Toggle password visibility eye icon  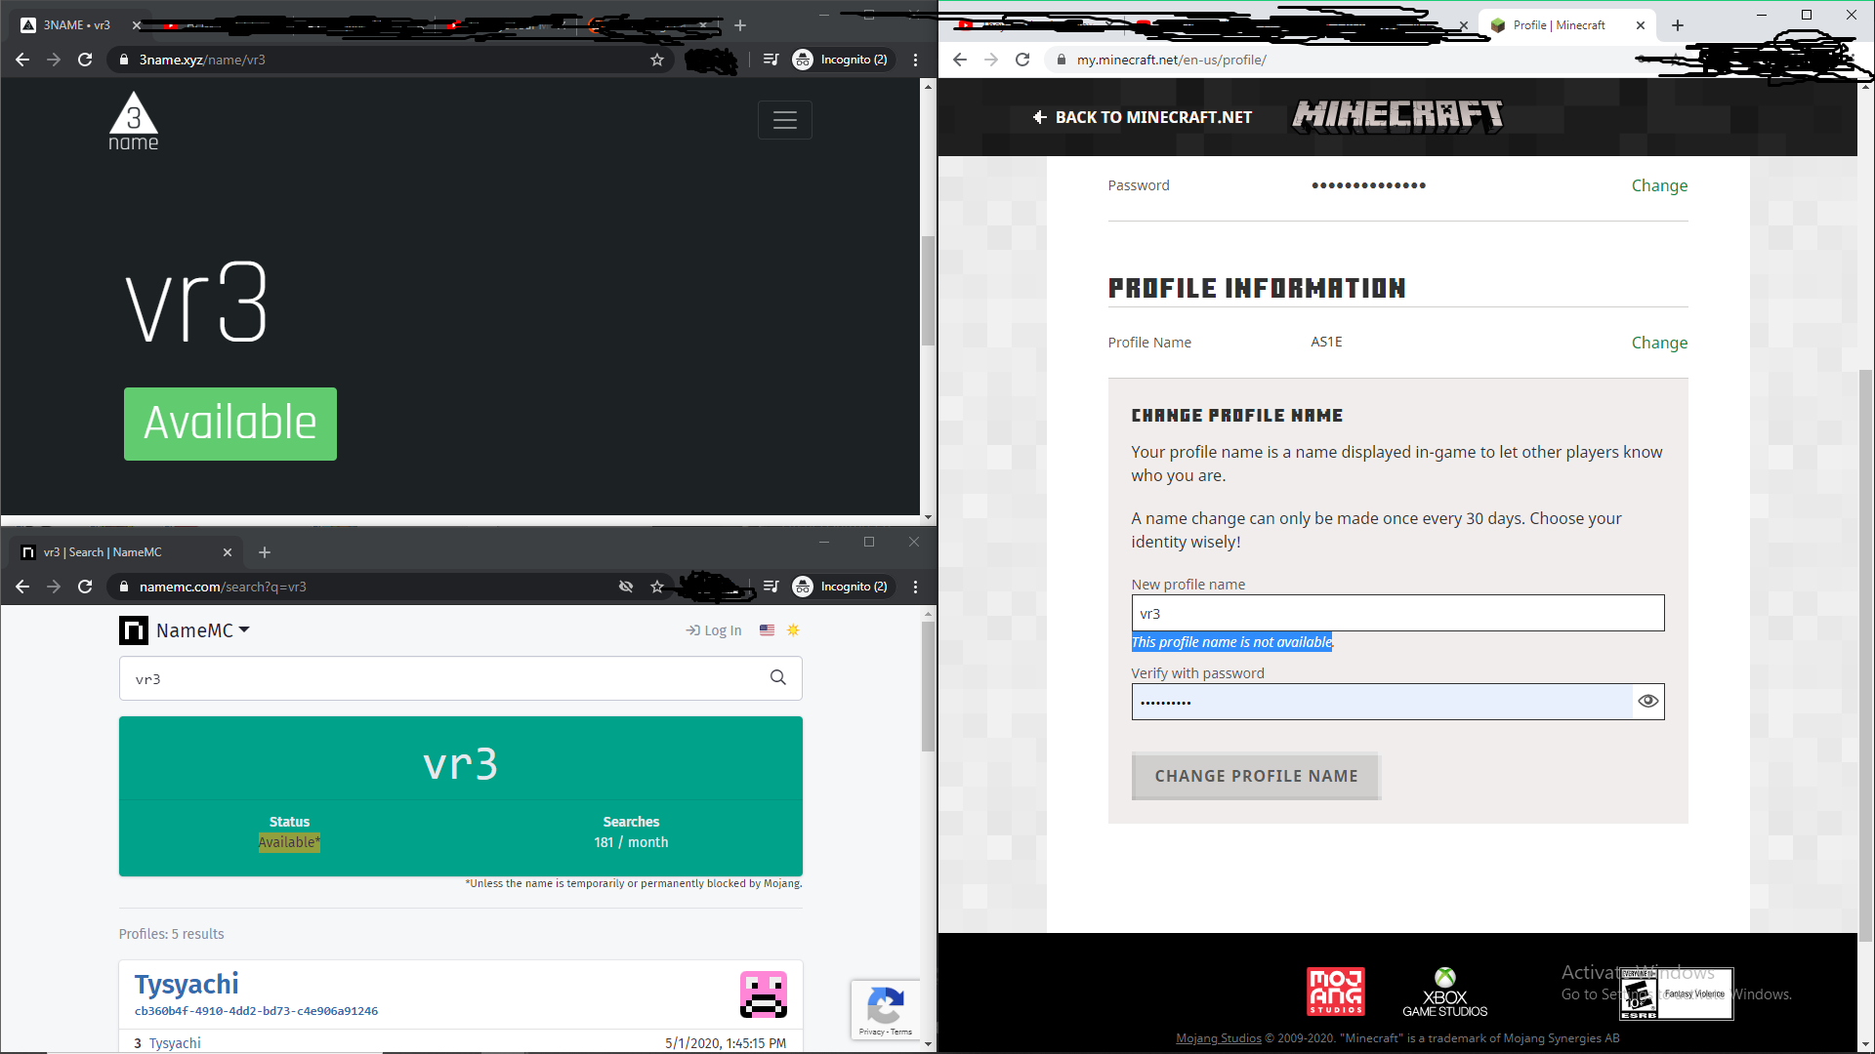coord(1647,702)
